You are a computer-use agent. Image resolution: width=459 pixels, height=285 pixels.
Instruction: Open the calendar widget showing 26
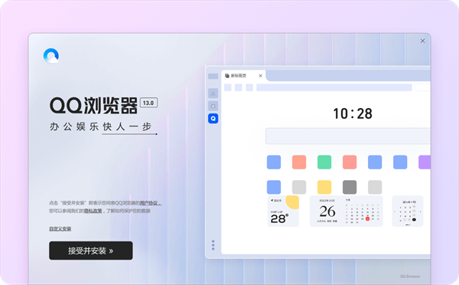[347, 211]
